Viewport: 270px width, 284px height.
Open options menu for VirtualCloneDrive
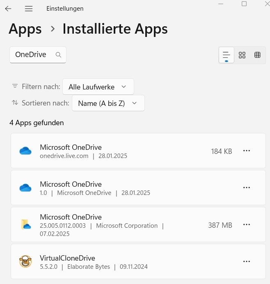(x=247, y=261)
